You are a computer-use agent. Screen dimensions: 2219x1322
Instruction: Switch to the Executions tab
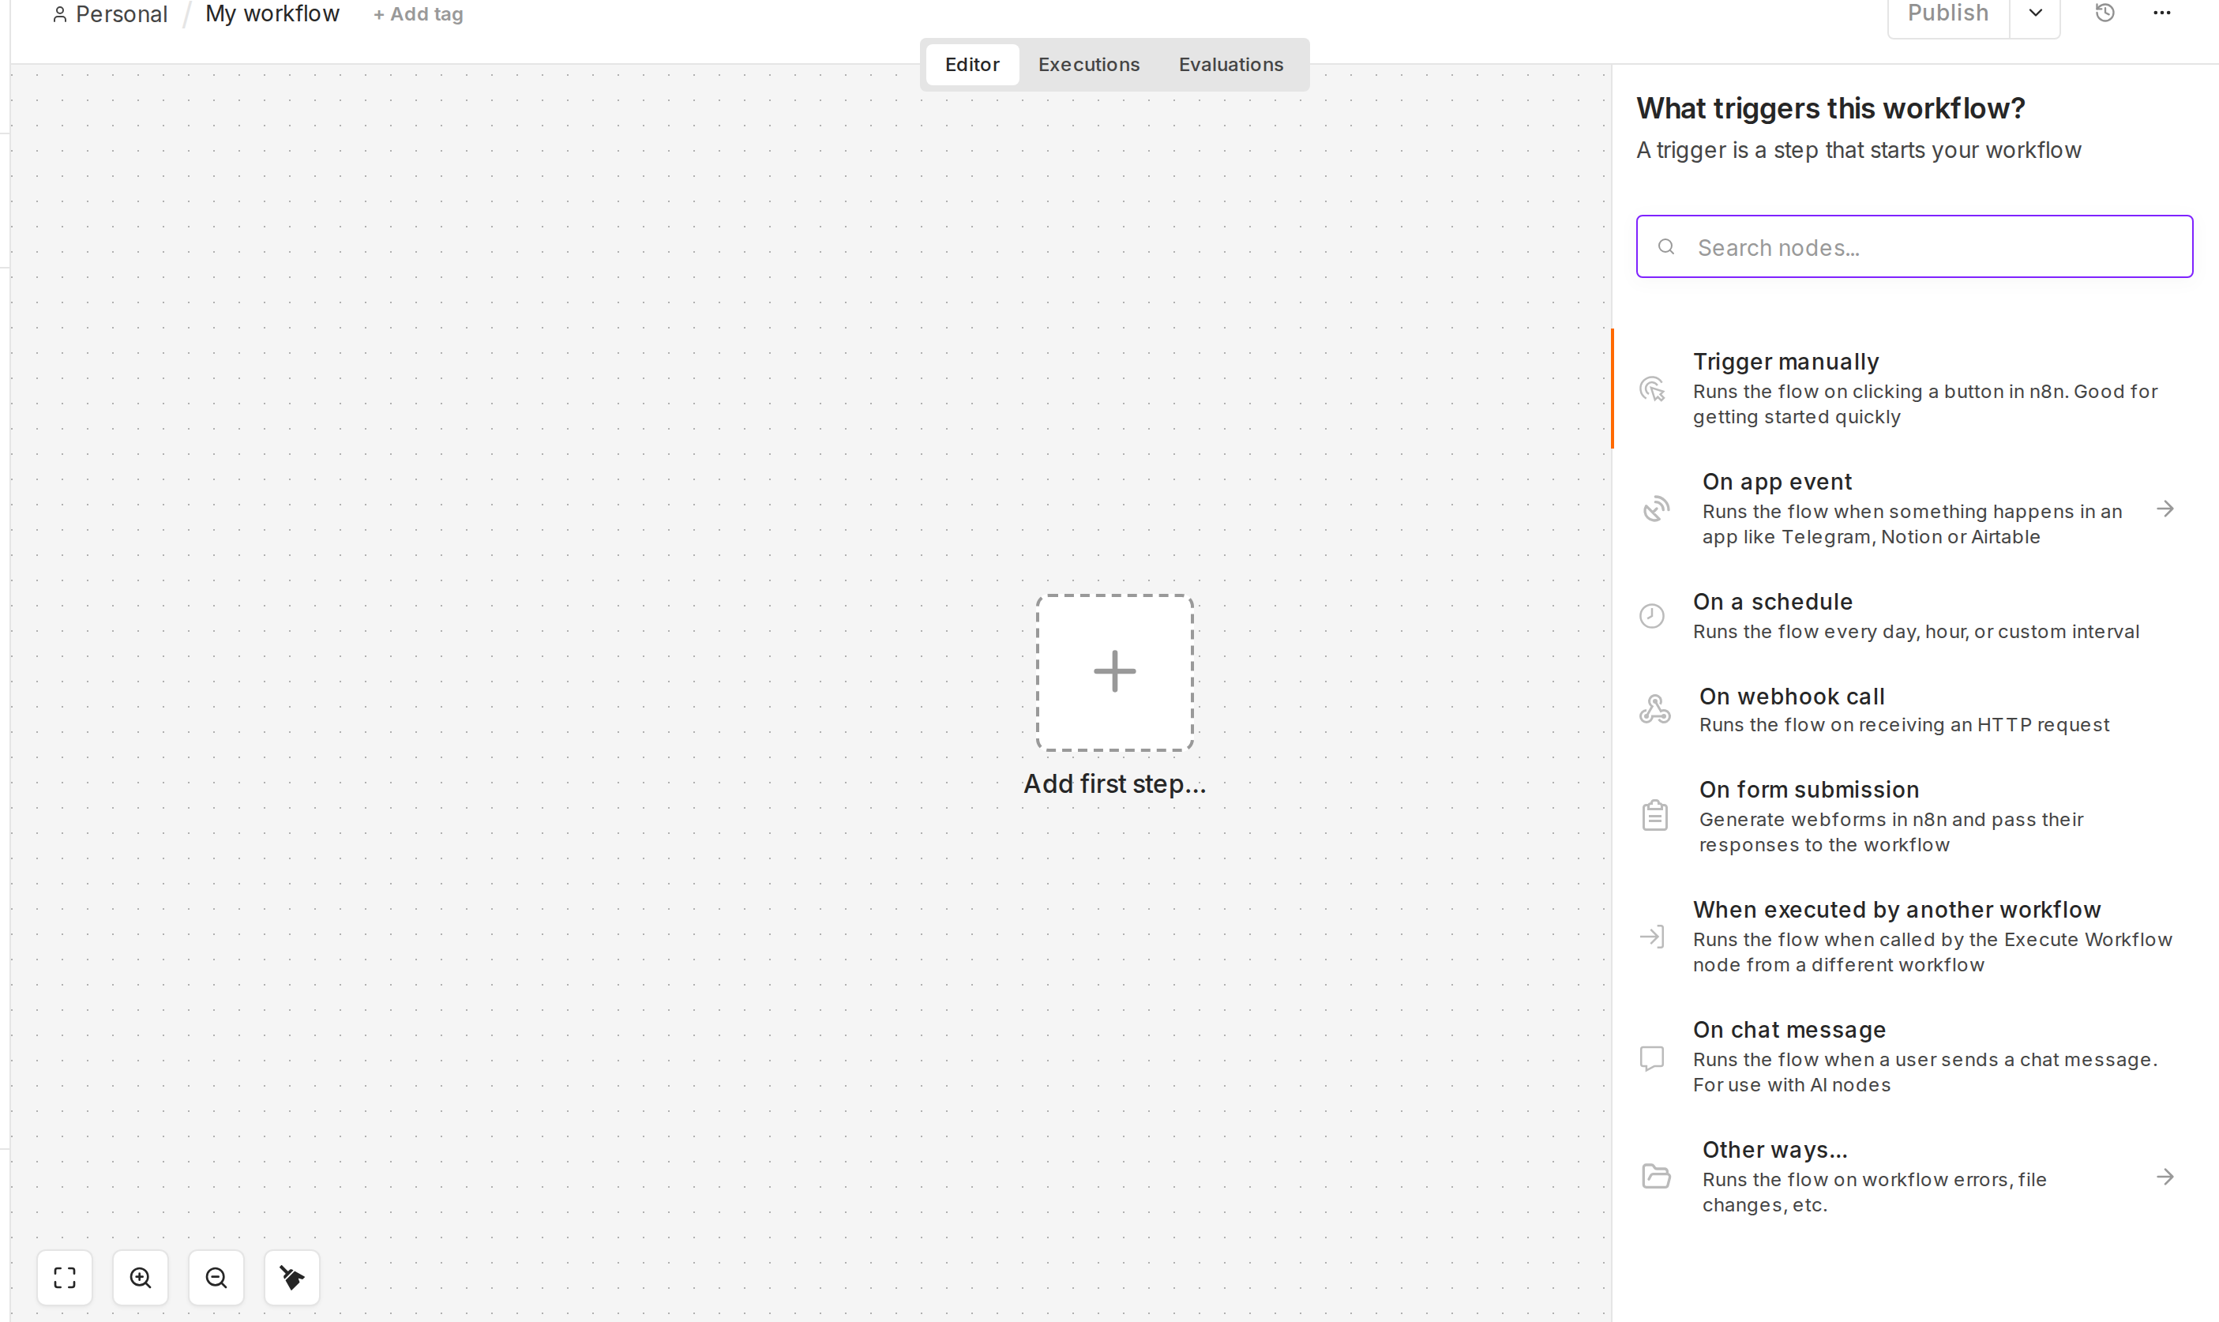[x=1088, y=64]
